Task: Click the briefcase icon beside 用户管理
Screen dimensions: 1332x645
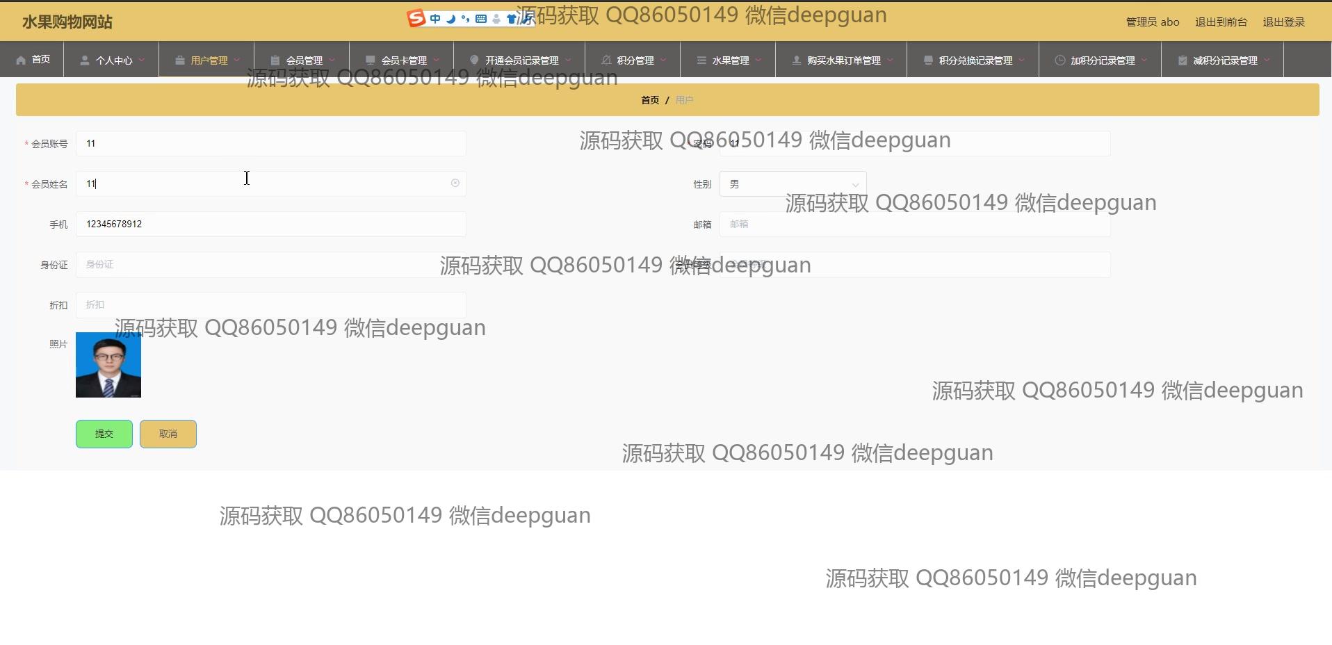Action: point(180,60)
